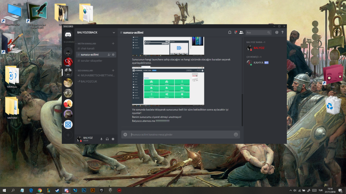Open user settings gear next to BALYOZ
This screenshot has height=194, width=346.
pos(113,139)
